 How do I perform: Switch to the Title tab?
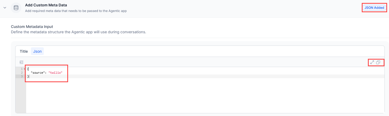[24, 51]
